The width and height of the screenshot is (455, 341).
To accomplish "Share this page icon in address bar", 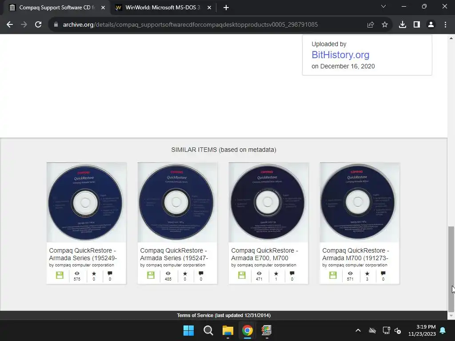I will point(371,25).
